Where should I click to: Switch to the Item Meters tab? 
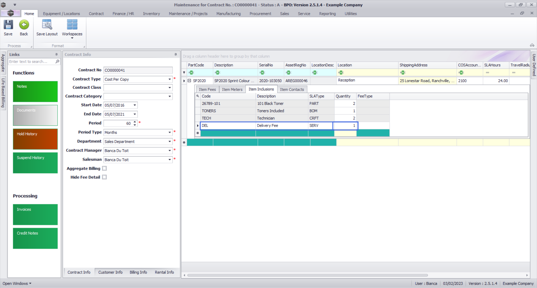pyautogui.click(x=232, y=89)
